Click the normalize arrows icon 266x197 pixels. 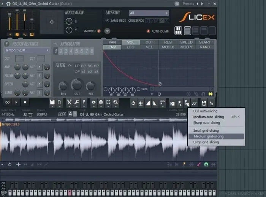pos(141,103)
